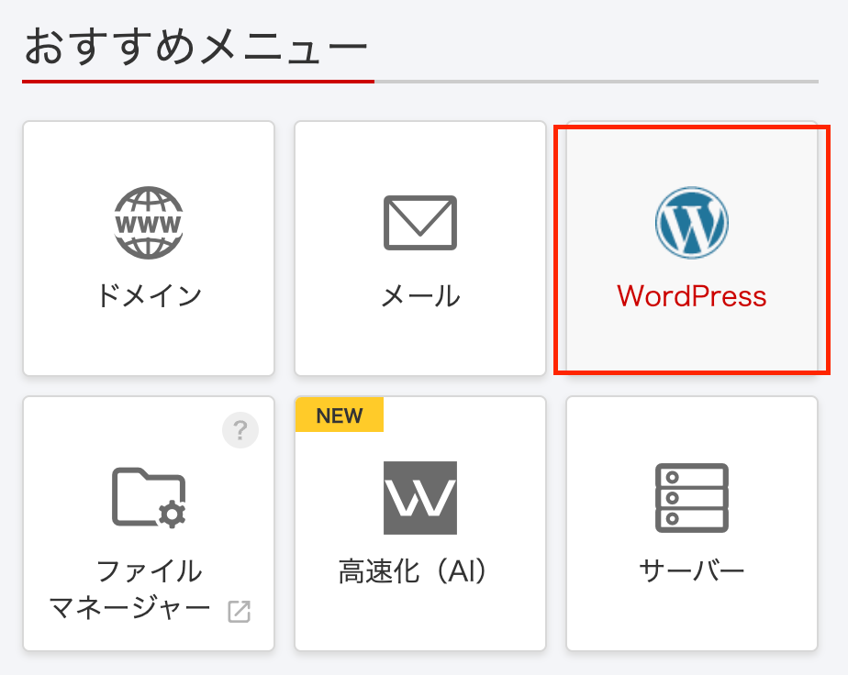Screen dimensions: 848x675
Task: Open the ドメイン menu card
Action: (x=149, y=248)
